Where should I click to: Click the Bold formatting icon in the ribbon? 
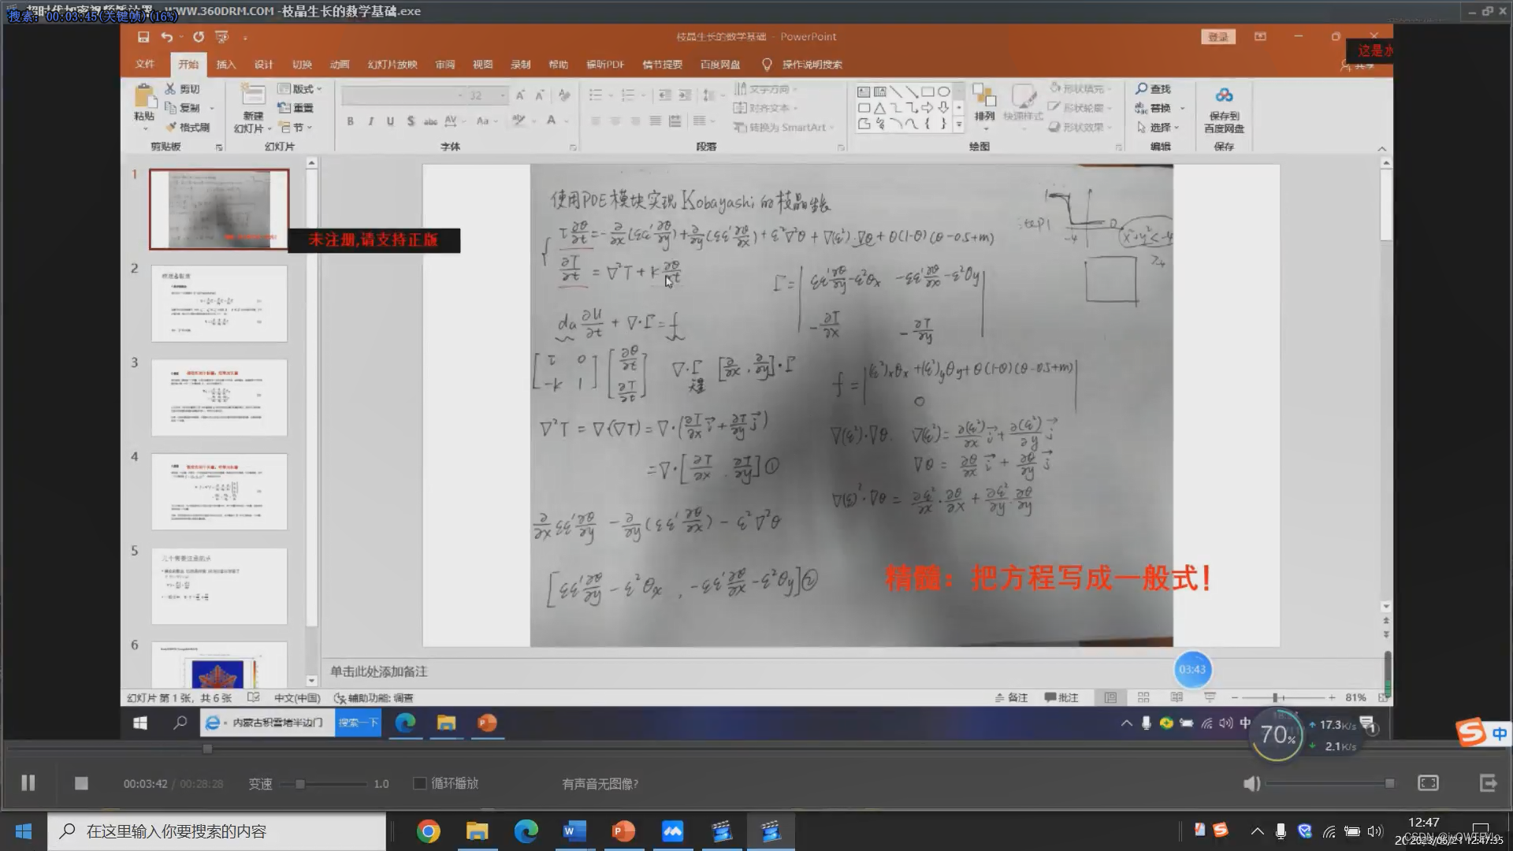pos(350,121)
